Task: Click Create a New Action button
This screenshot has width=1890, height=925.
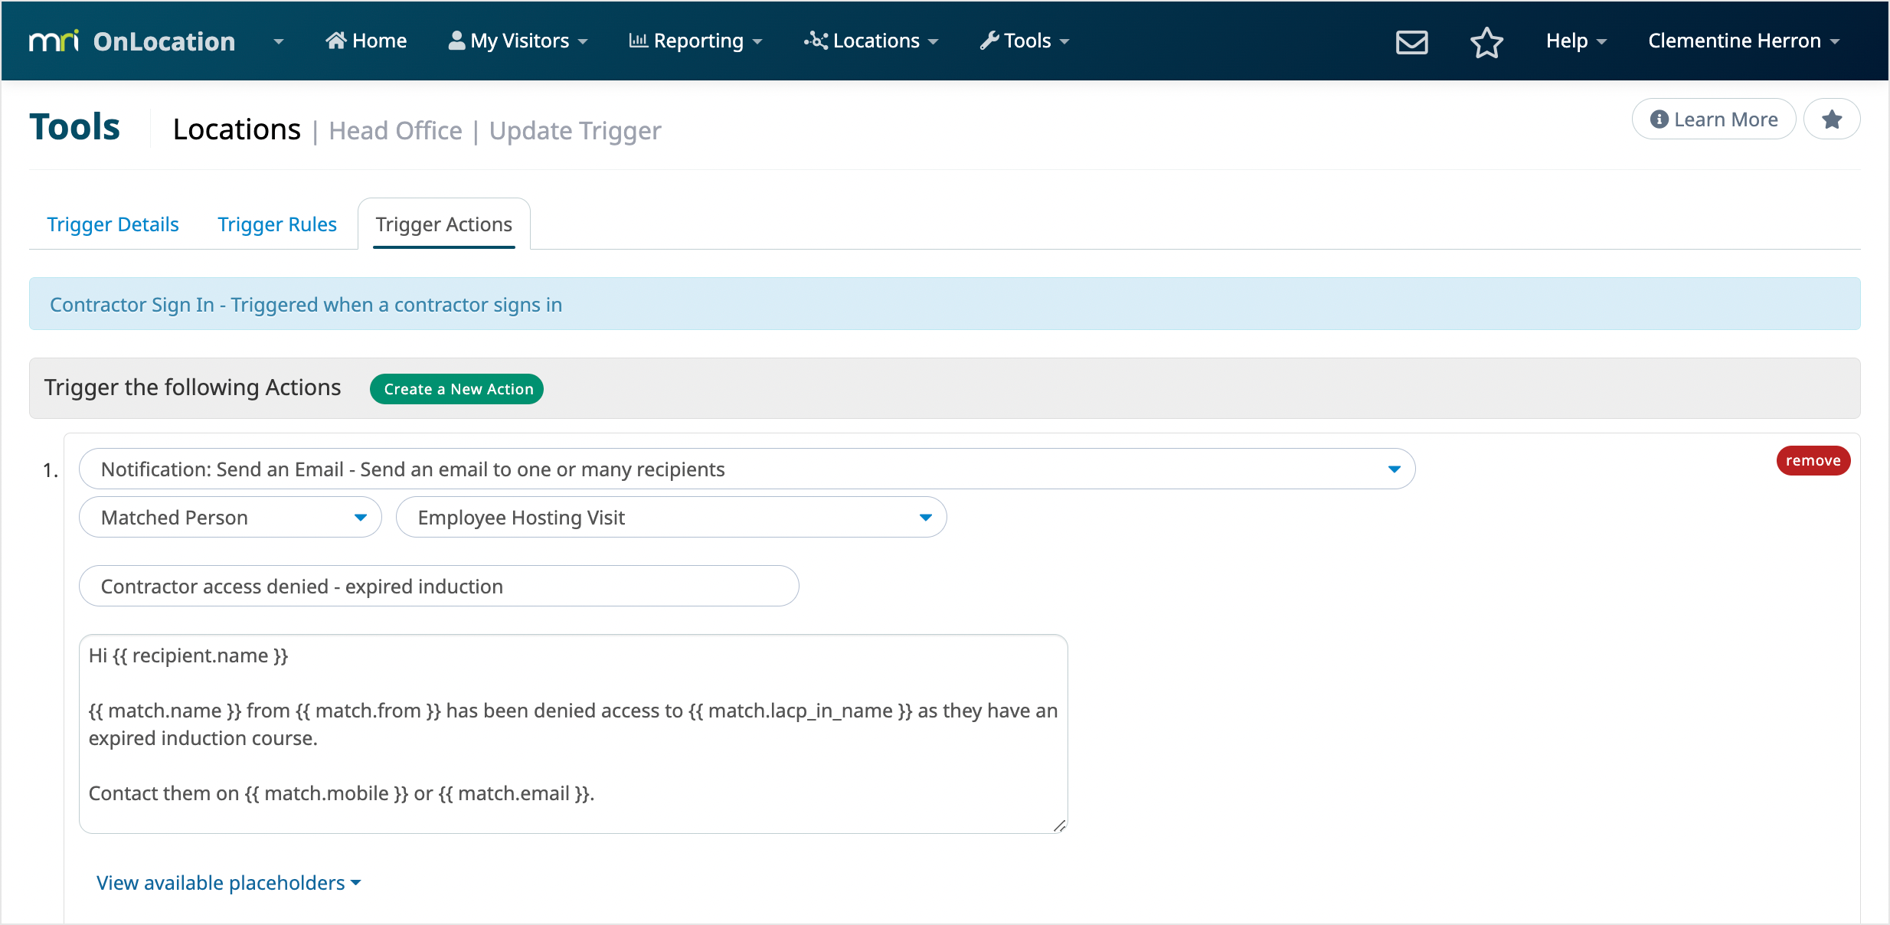Action: 457,389
